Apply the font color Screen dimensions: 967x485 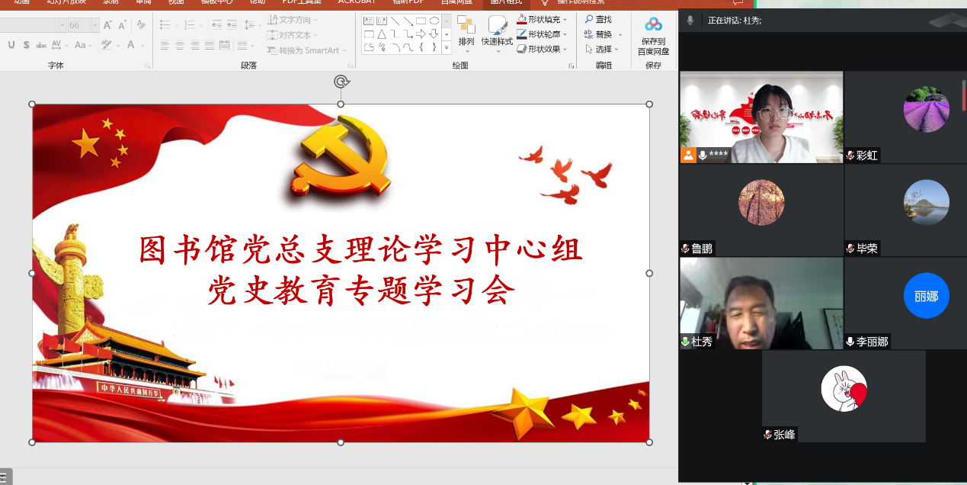pyautogui.click(x=133, y=45)
